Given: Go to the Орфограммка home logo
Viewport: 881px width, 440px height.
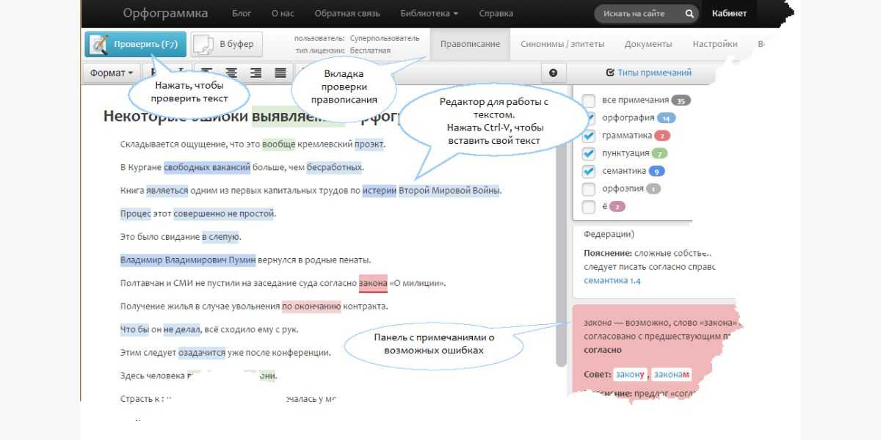Looking at the screenshot, I should pos(166,13).
